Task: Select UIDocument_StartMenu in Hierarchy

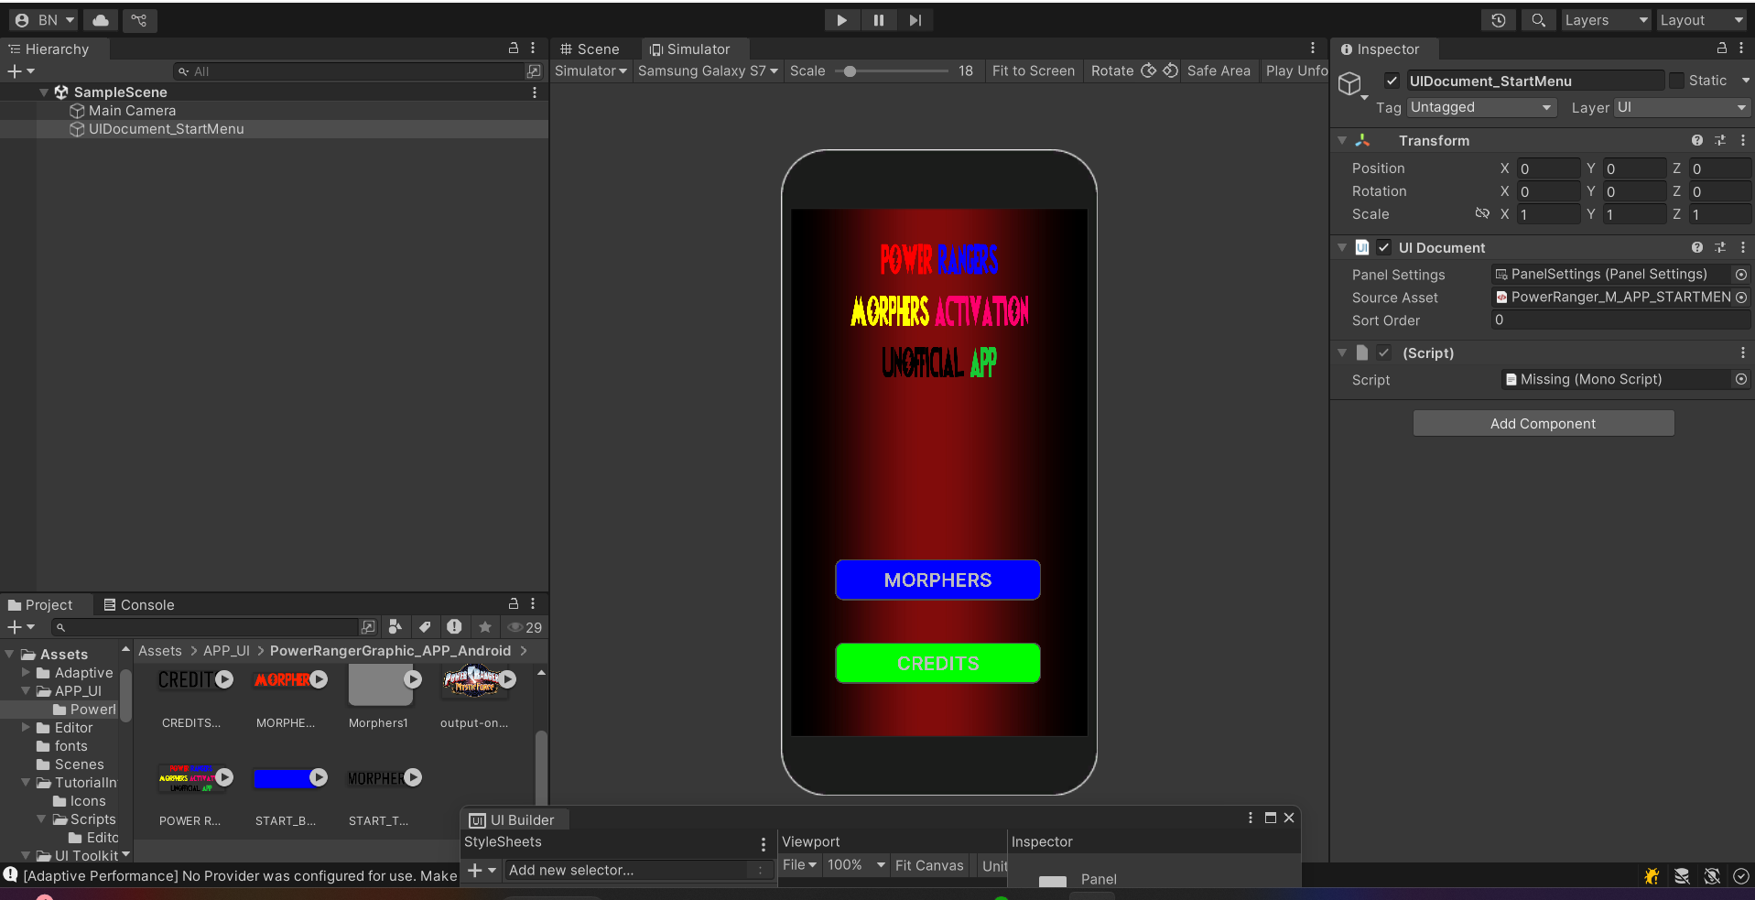Action: pos(166,129)
